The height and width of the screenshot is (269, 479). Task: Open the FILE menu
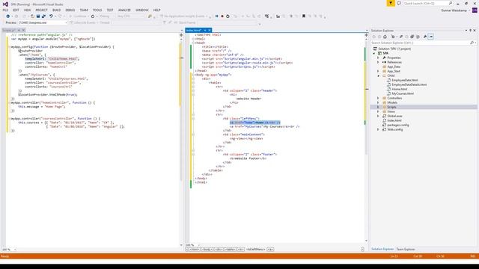[x=5, y=10]
